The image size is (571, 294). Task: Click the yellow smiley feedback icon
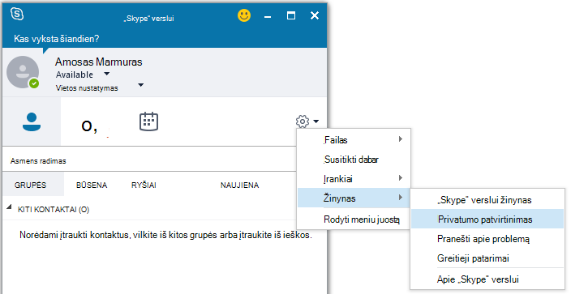(x=244, y=15)
